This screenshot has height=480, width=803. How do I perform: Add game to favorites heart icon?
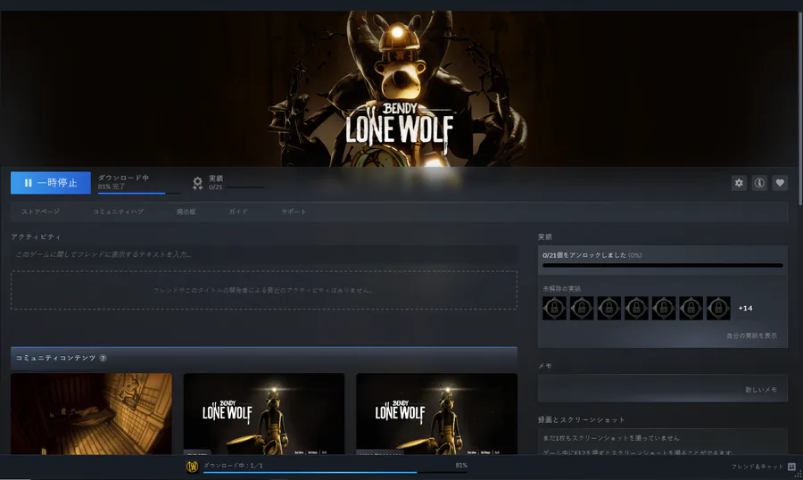pos(780,183)
